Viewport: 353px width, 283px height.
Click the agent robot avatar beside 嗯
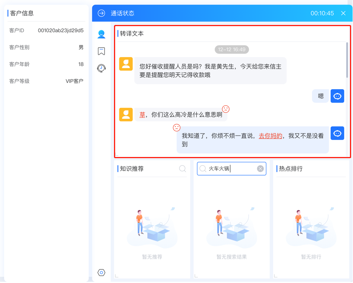pos(337,96)
